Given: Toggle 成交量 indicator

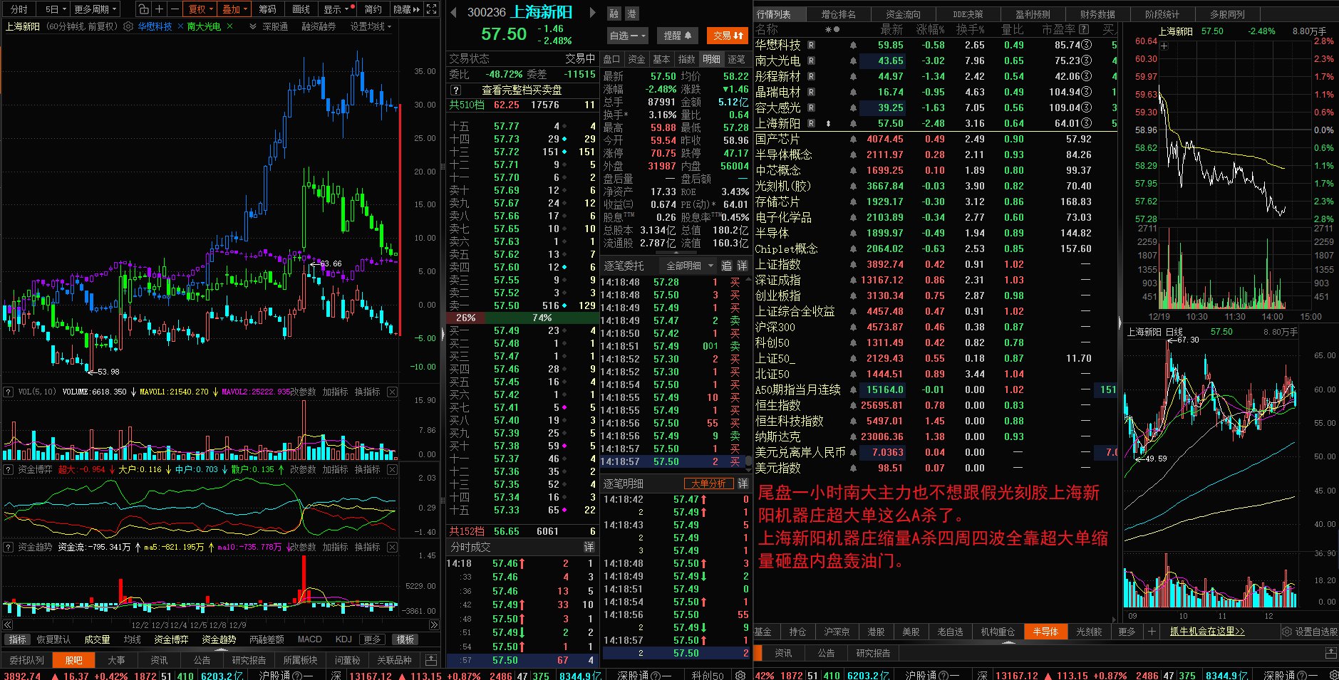Looking at the screenshot, I should coord(97,639).
